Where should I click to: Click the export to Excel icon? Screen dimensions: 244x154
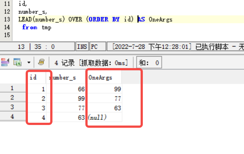coord(17,62)
